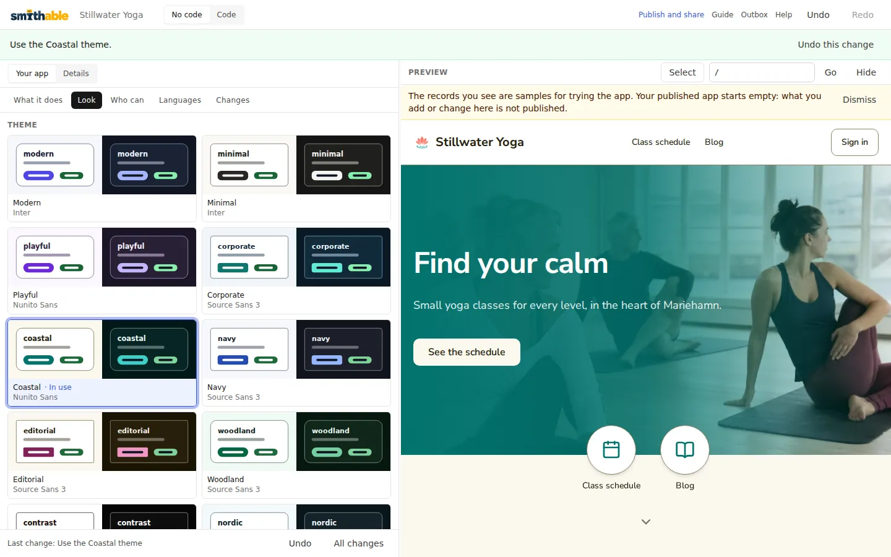Click the lotus logo beside Stillwater Yoga

pos(422,142)
